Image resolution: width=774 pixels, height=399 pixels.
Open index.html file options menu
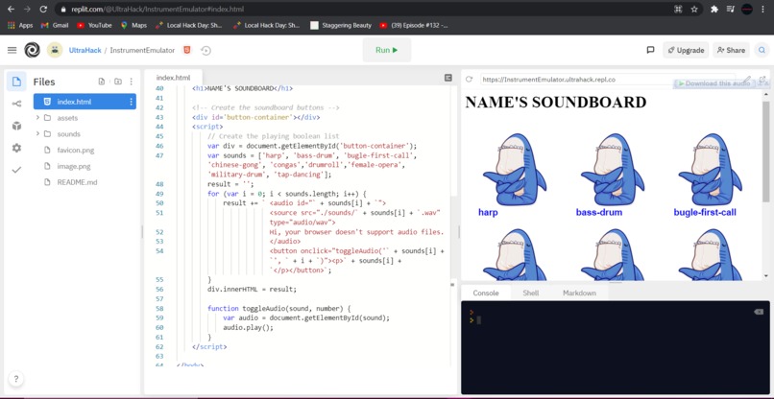pyautogui.click(x=131, y=102)
